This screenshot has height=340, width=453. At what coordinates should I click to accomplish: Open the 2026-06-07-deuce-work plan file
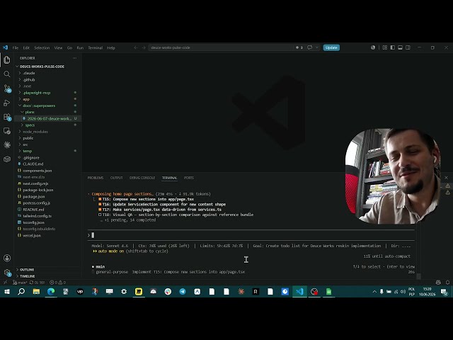pyautogui.click(x=48, y=118)
